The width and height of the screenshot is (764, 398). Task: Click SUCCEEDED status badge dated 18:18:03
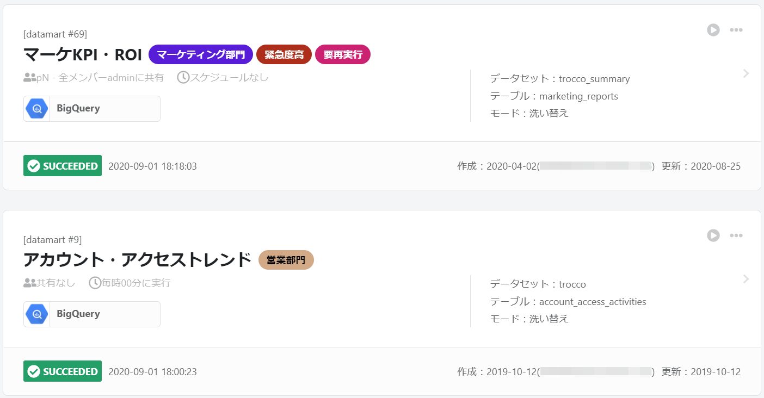tap(63, 166)
